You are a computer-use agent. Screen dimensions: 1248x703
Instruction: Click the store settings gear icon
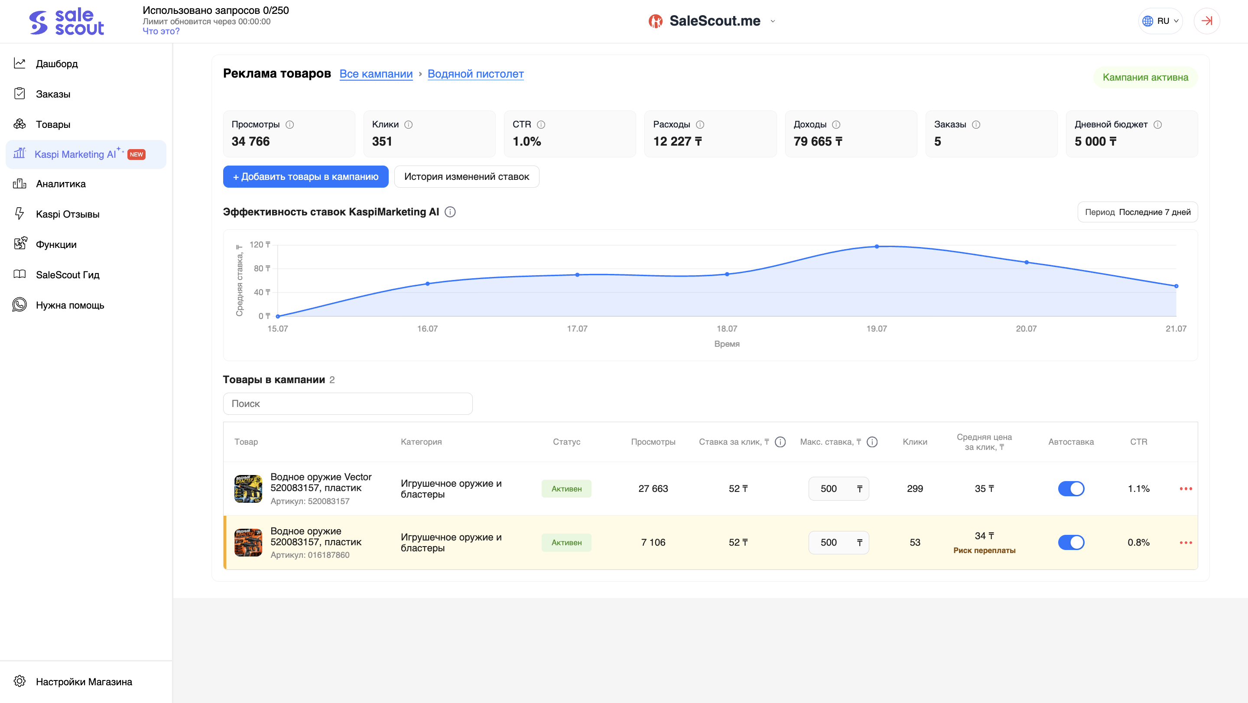19,681
